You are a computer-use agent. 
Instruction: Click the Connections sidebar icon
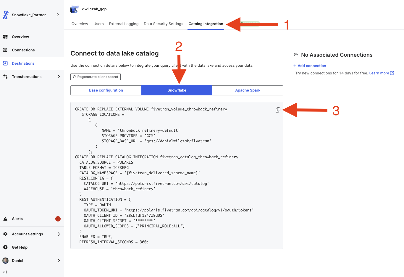[5, 50]
